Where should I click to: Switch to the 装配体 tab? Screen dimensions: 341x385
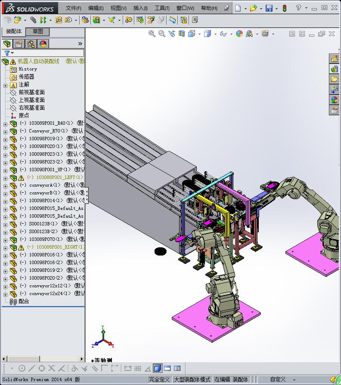click(14, 31)
